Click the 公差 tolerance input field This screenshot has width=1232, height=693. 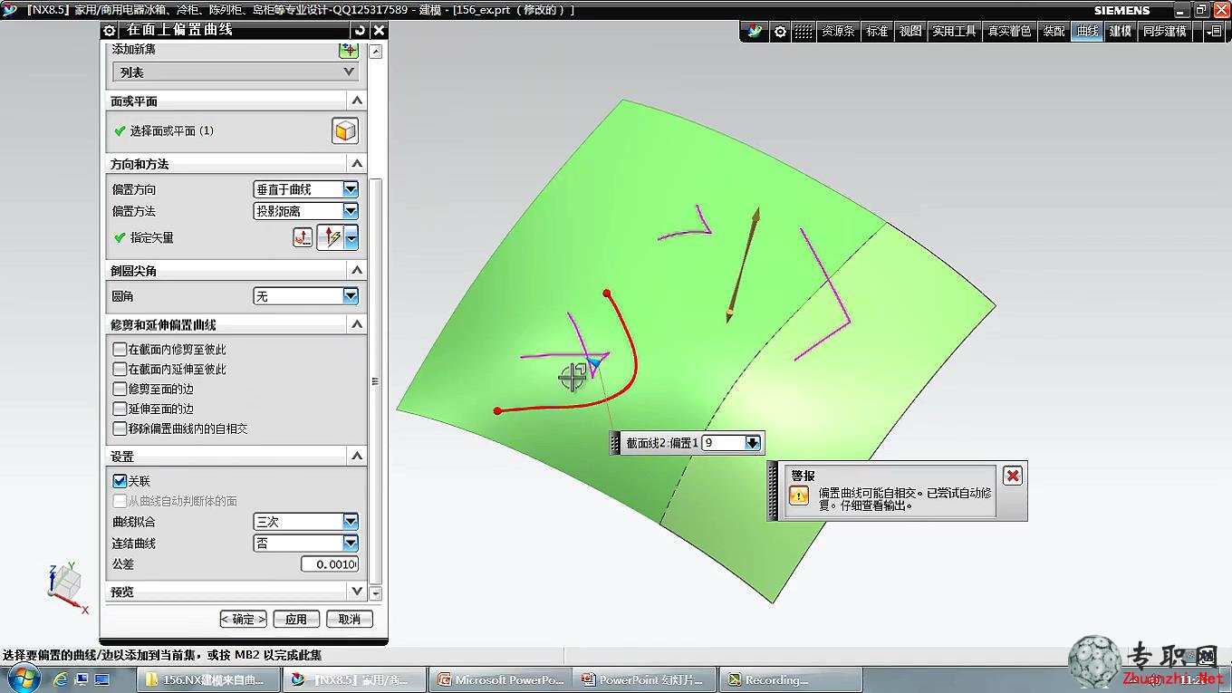point(330,564)
